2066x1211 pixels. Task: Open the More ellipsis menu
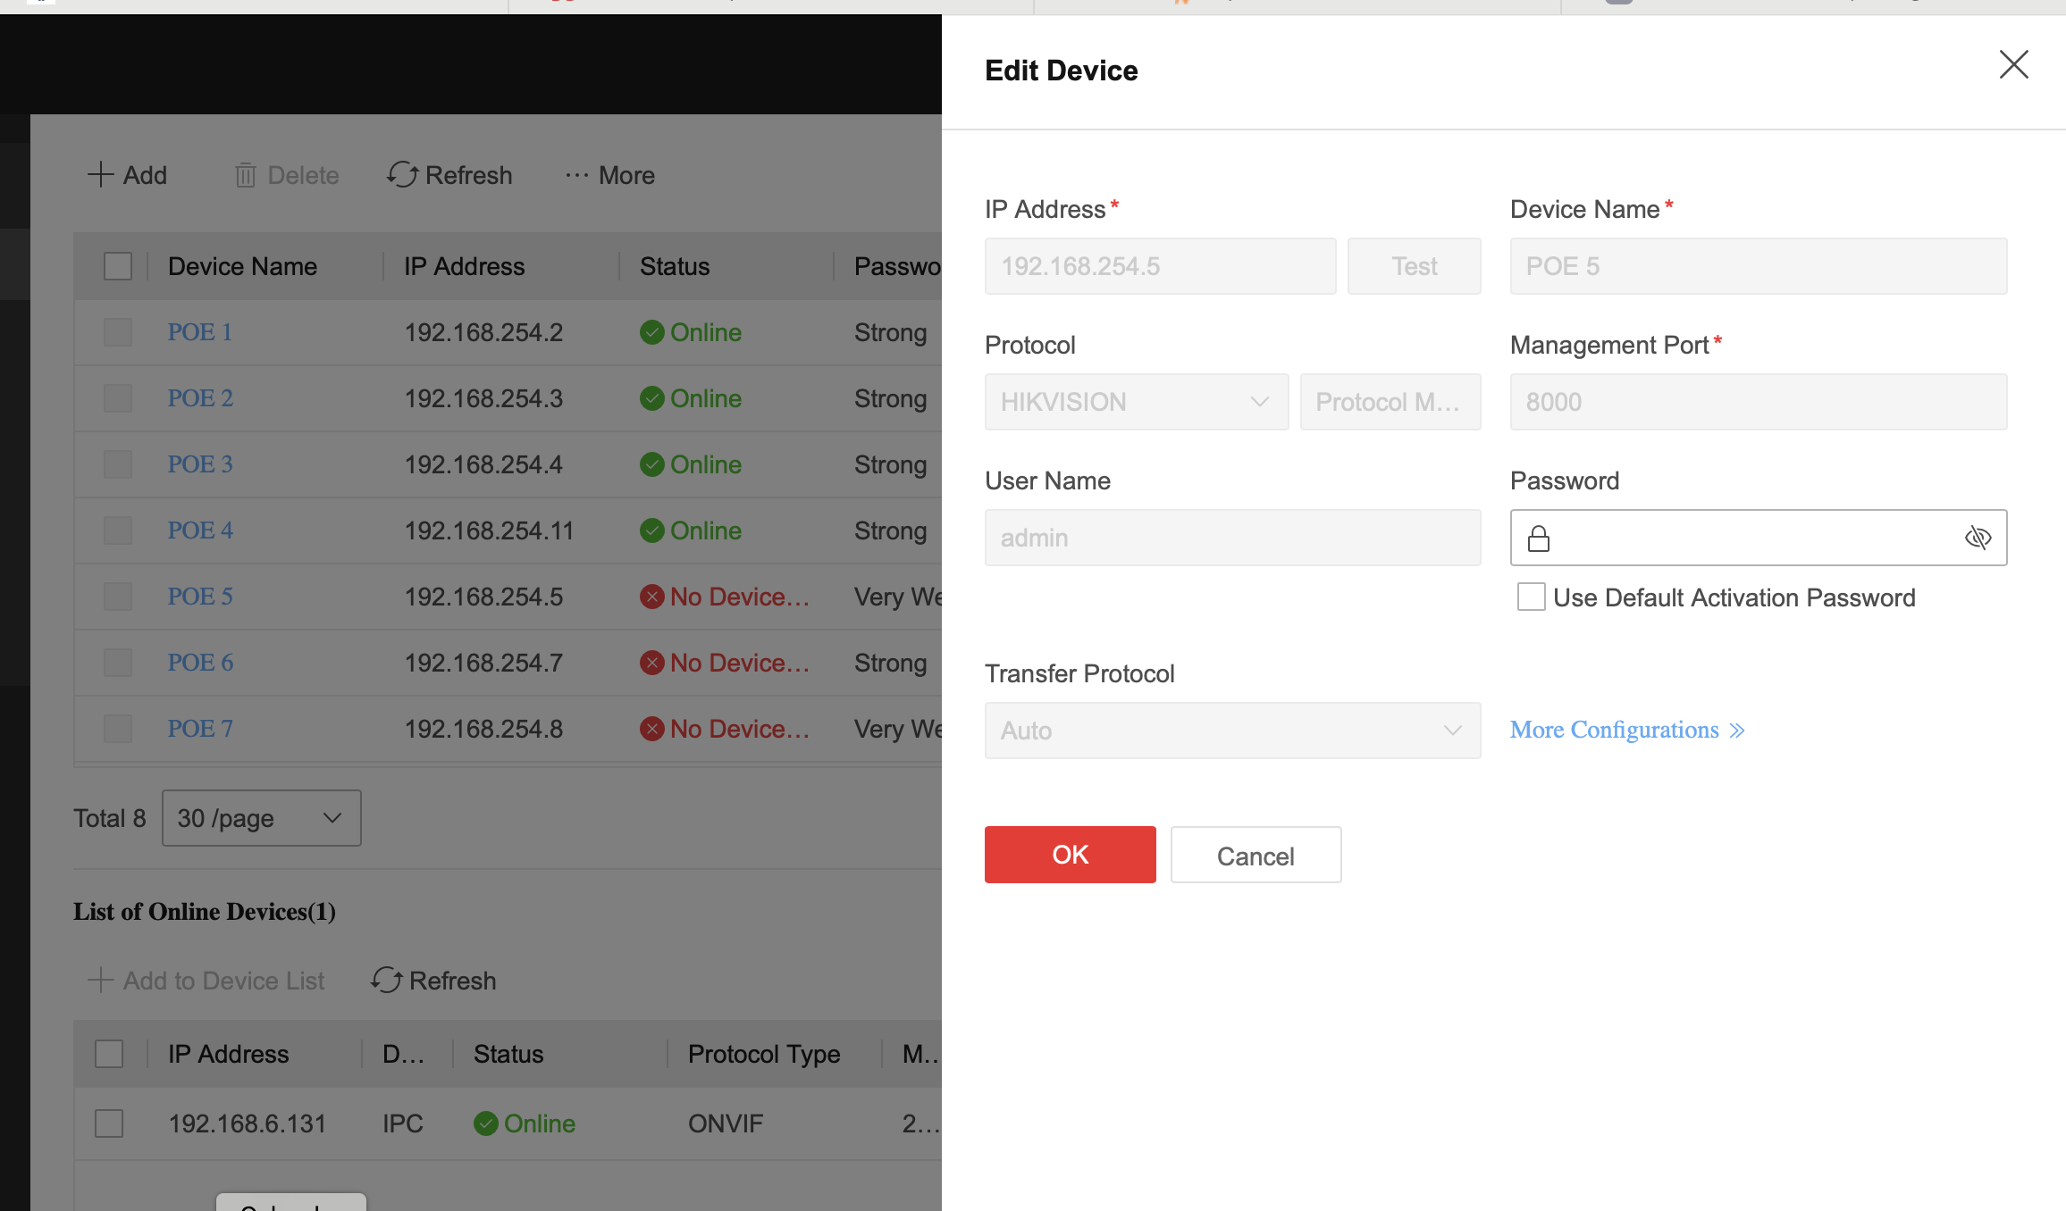[x=610, y=175]
